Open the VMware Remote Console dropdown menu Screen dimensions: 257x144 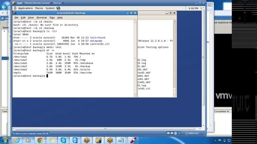point(38,3)
